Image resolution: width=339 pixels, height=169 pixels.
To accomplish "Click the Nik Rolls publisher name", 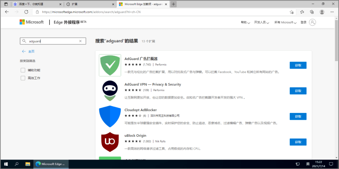I will tap(160, 141).
